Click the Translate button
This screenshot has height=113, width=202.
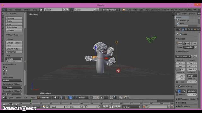pyautogui.click(x=14, y=18)
